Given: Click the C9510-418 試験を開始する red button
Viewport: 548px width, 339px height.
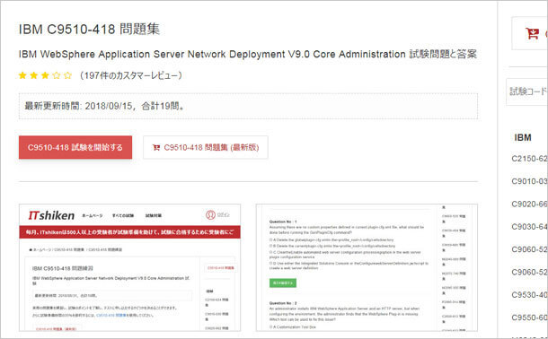Looking at the screenshot, I should click(75, 147).
